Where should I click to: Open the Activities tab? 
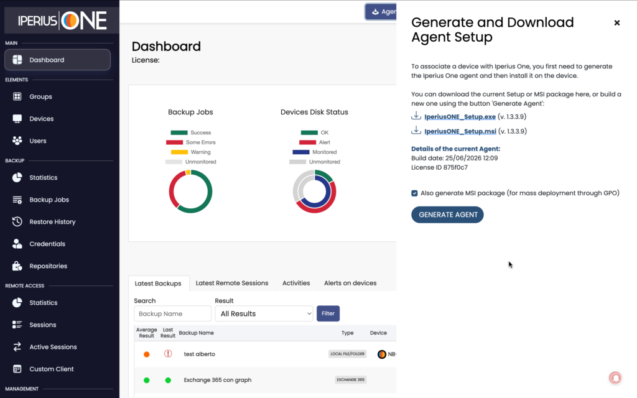point(296,283)
